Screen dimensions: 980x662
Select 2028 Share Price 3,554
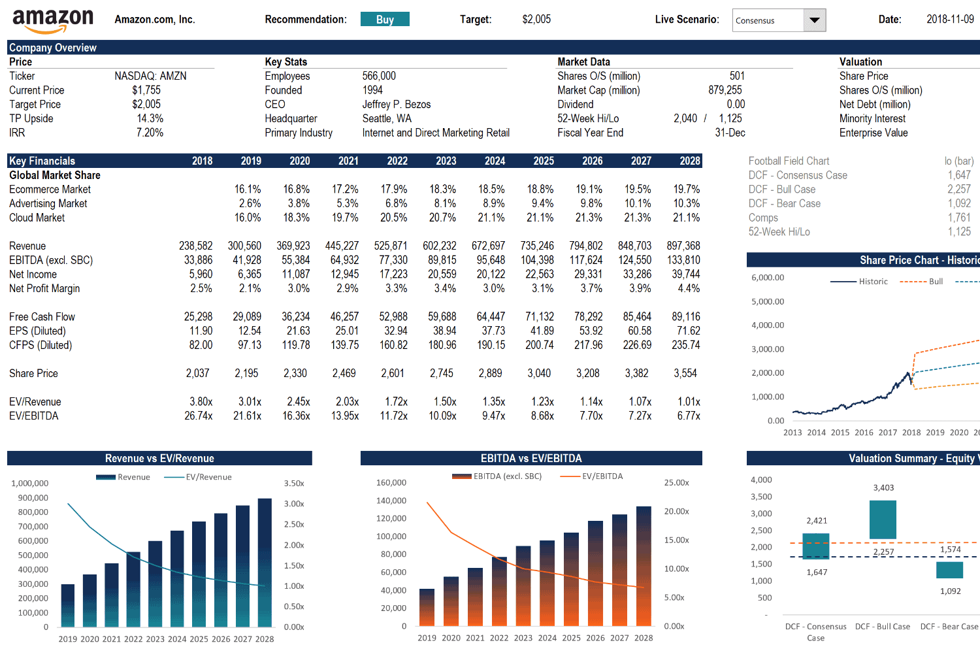pos(685,373)
